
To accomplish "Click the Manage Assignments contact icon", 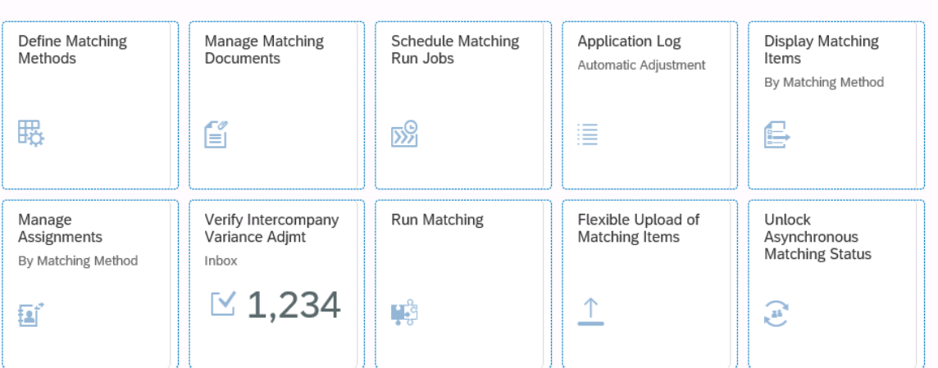I will [x=30, y=314].
